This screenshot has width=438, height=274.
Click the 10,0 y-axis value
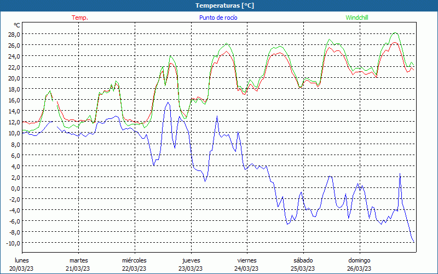[x=15, y=133]
